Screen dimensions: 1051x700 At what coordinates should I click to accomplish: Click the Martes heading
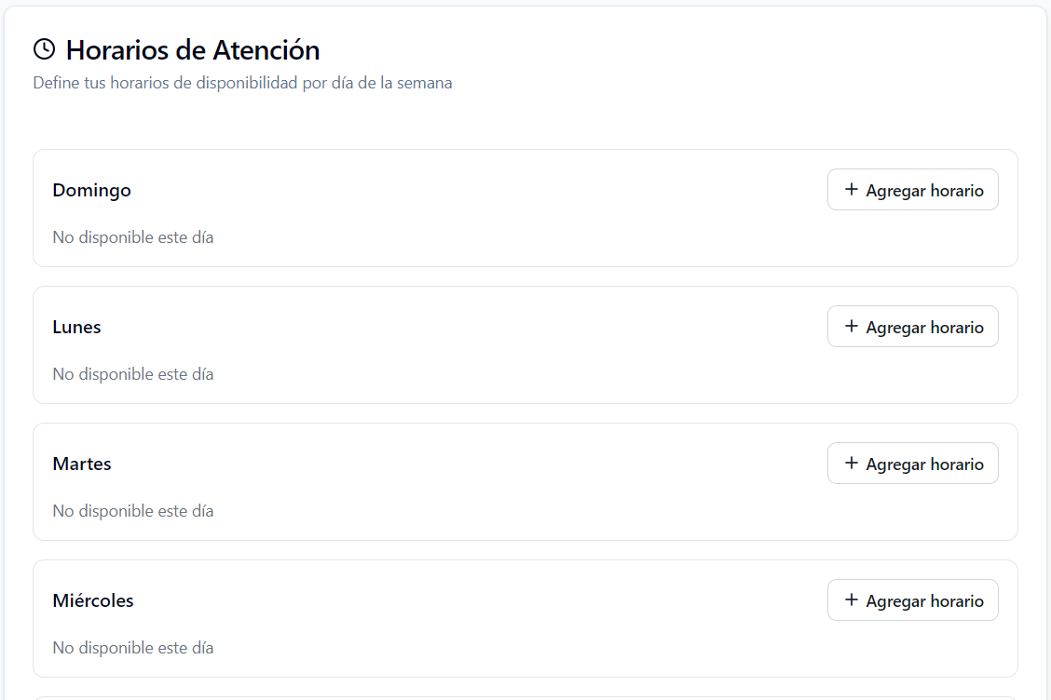click(x=82, y=463)
